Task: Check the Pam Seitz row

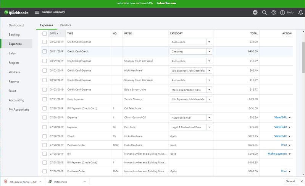Action: click(x=44, y=127)
